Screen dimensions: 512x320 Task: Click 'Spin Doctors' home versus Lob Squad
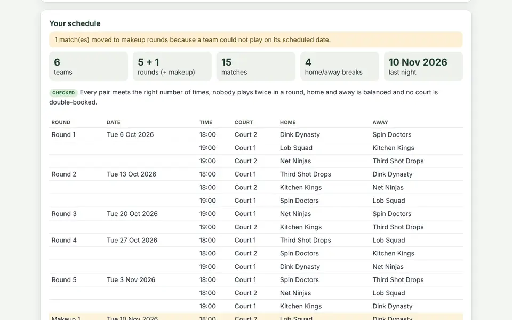tap(299, 201)
